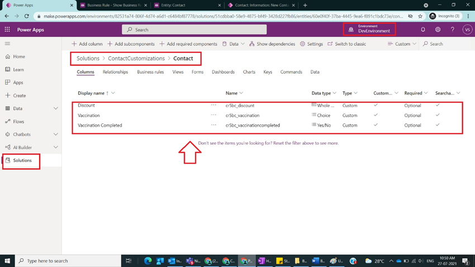
Task: Open the VS account avatar
Action: (x=467, y=30)
